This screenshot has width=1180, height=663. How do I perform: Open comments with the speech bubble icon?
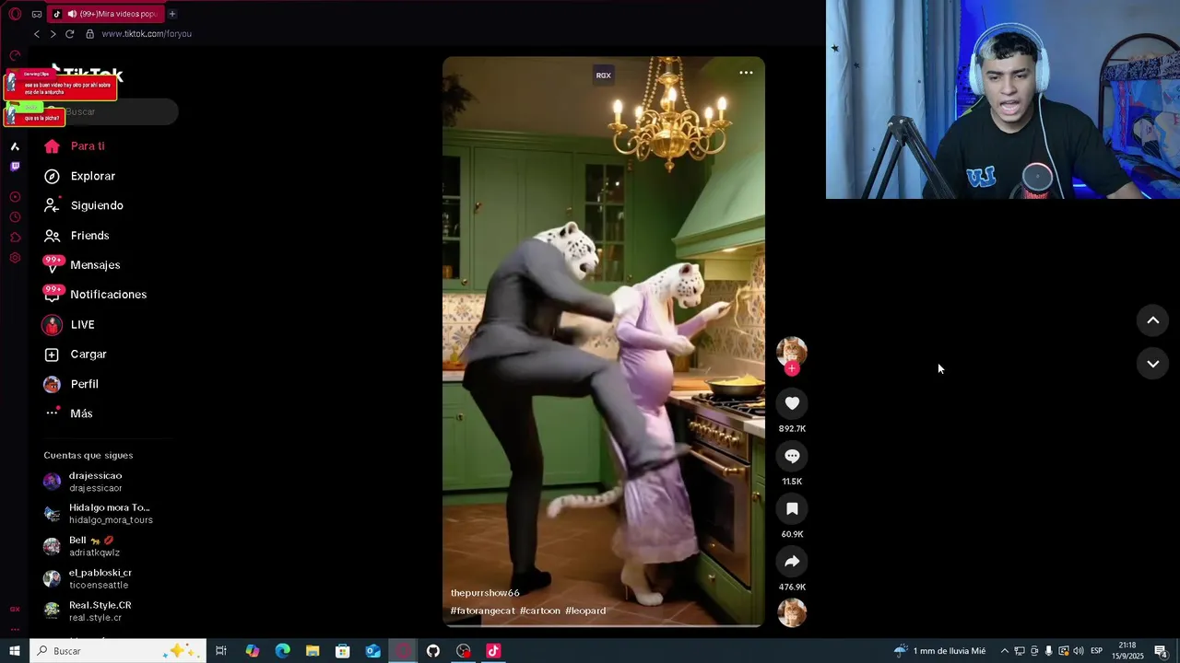[792, 456]
